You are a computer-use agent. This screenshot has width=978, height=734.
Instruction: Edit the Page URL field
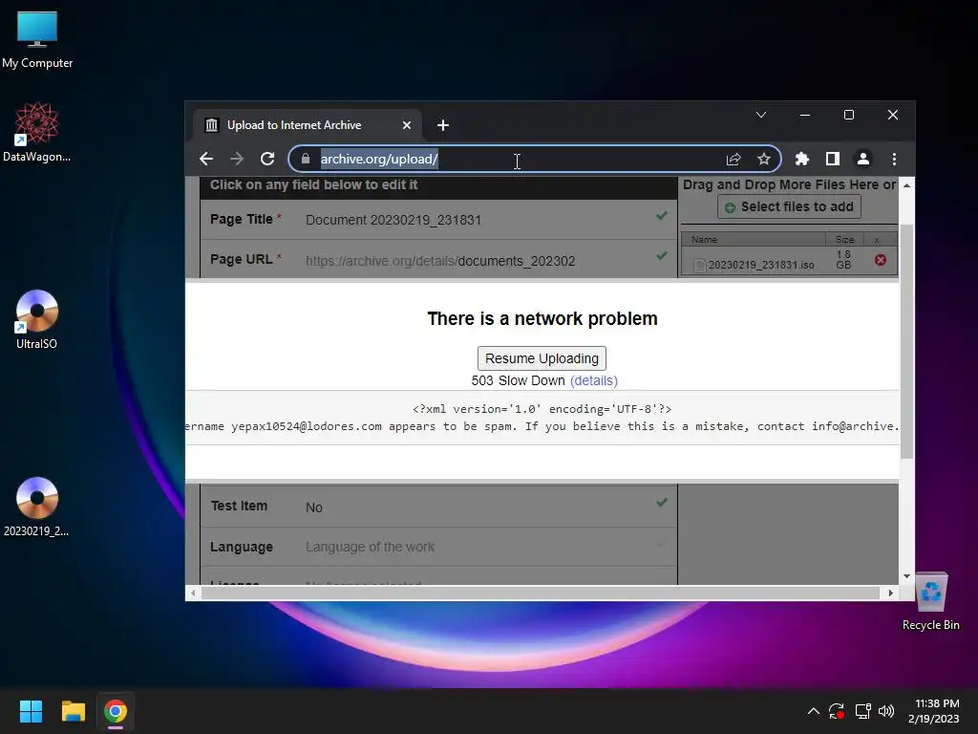[x=439, y=260]
